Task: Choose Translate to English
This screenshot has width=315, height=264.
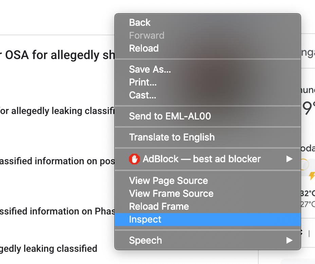Action: point(172,137)
